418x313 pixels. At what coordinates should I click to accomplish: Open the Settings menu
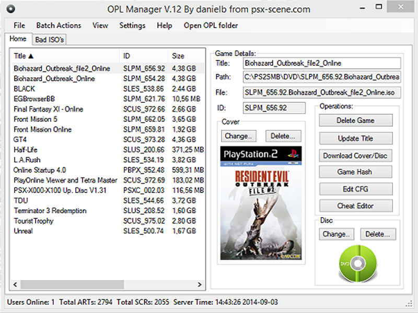click(x=132, y=25)
